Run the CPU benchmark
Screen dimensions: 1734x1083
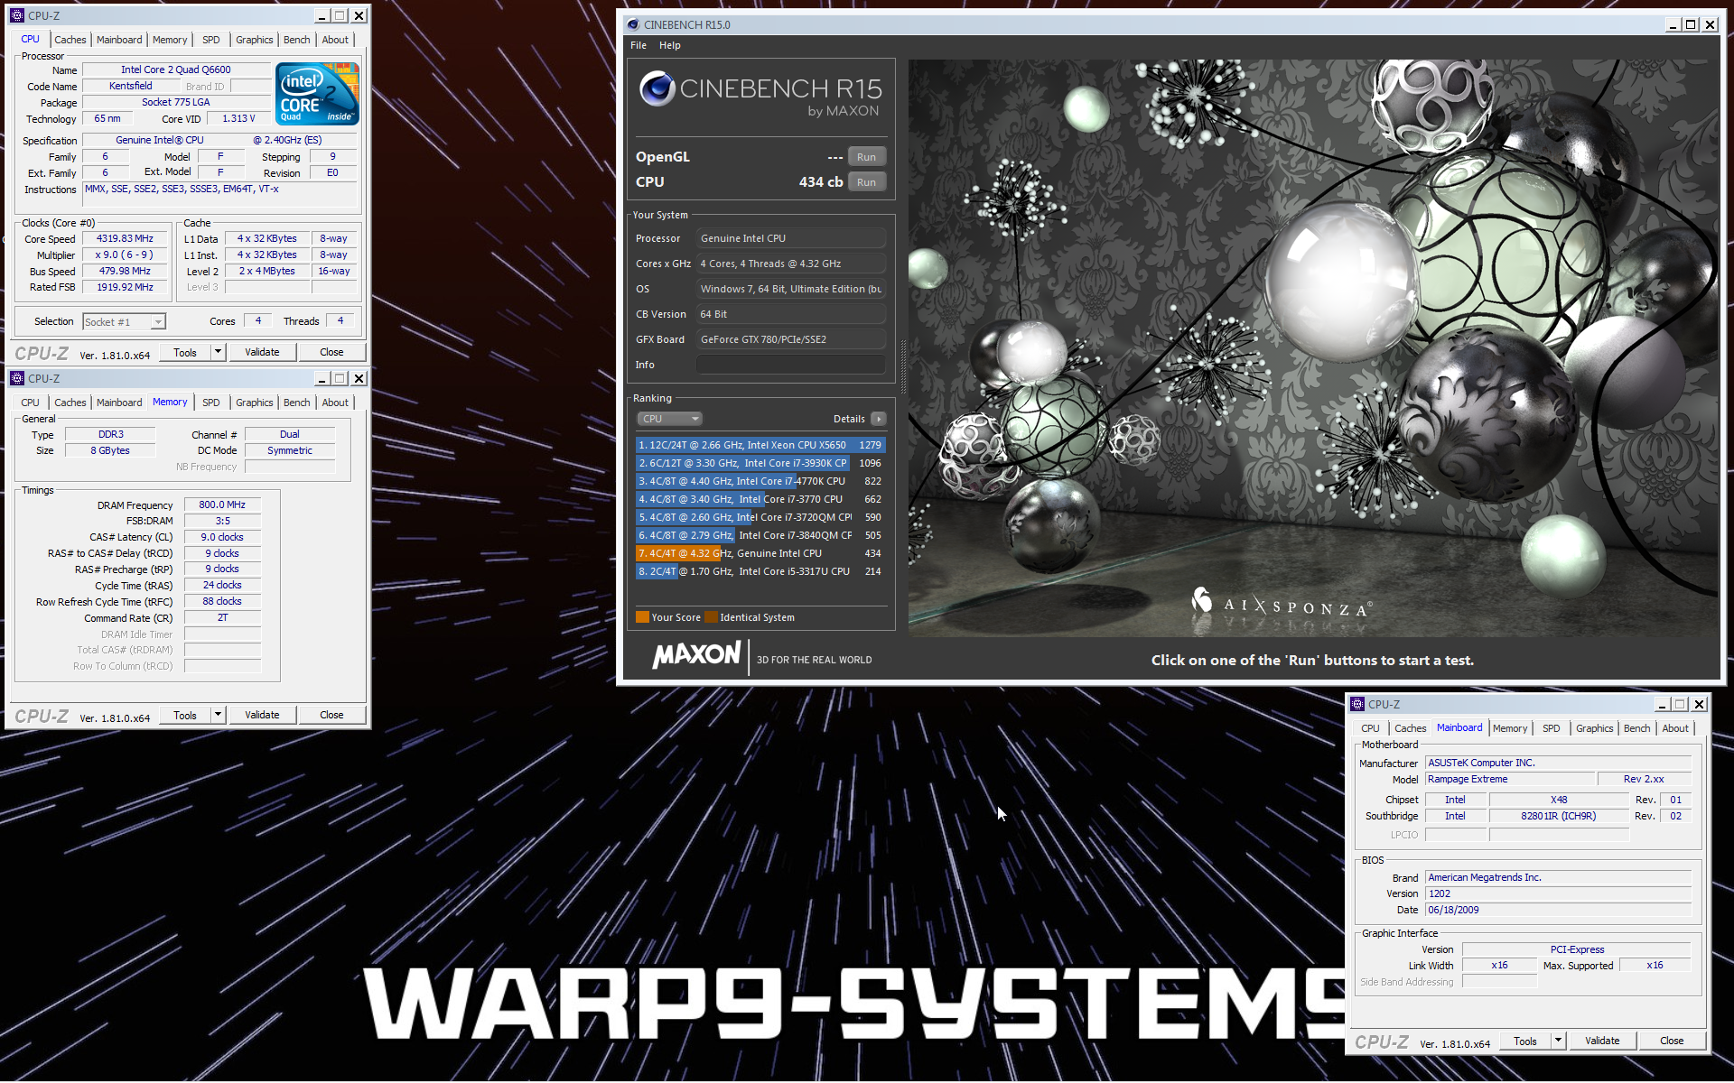pos(866,182)
